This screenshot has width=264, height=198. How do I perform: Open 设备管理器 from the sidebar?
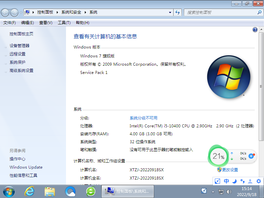point(19,46)
